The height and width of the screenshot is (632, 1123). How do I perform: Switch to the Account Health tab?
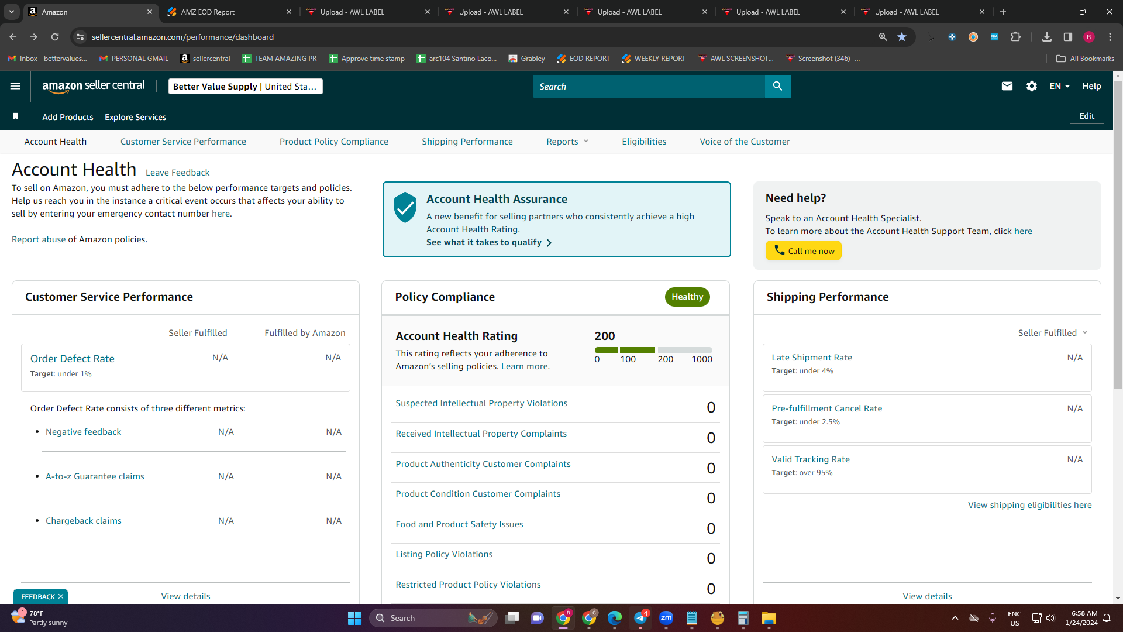point(56,141)
